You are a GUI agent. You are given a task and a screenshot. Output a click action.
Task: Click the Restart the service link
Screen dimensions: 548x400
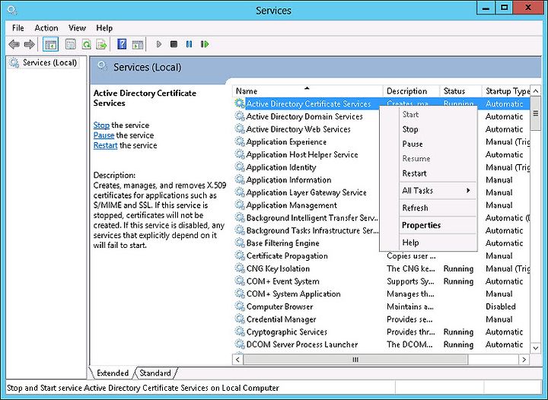point(105,145)
